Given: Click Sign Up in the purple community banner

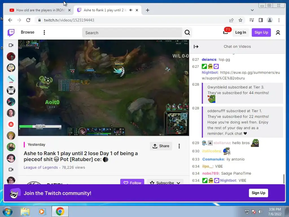Looking at the screenshot, I should click(259, 193).
